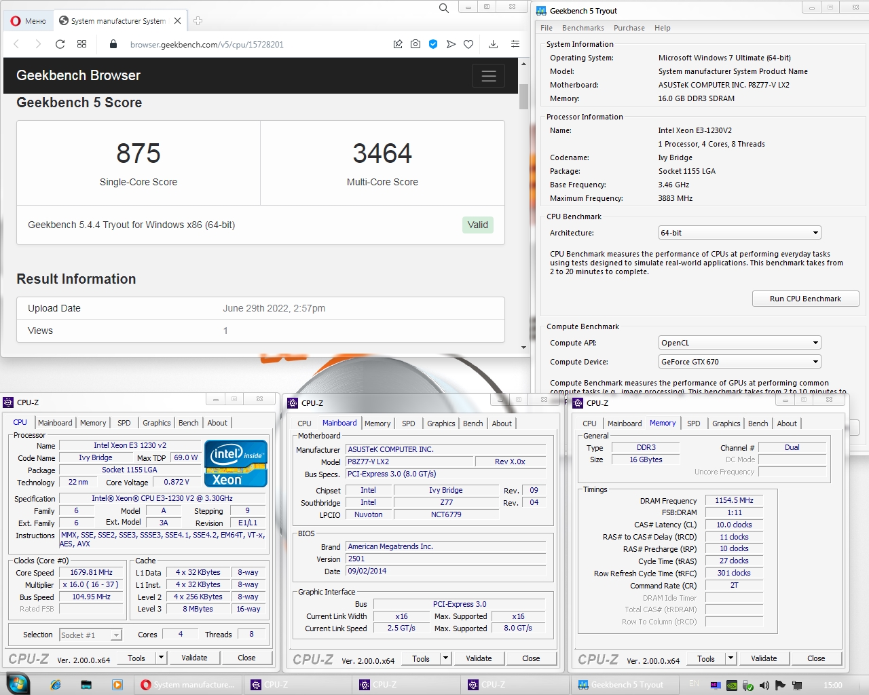This screenshot has width=869, height=695.
Task: Click the browser reload icon
Action: point(60,44)
